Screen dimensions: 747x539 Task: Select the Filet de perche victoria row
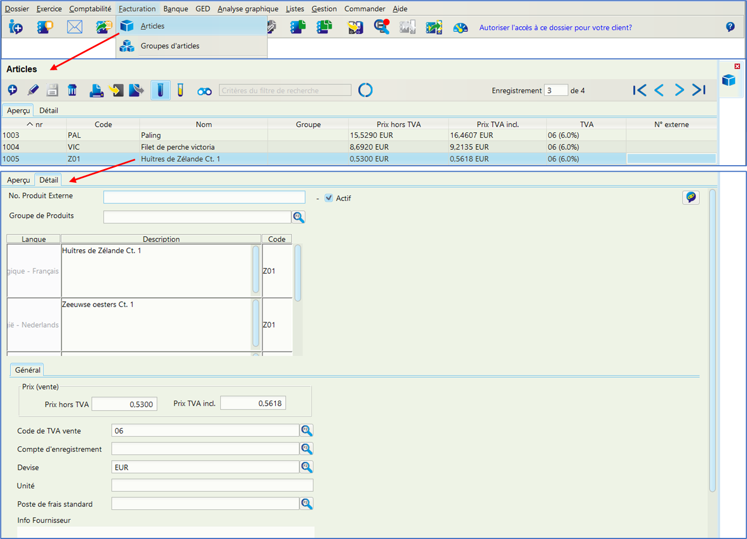pos(359,147)
